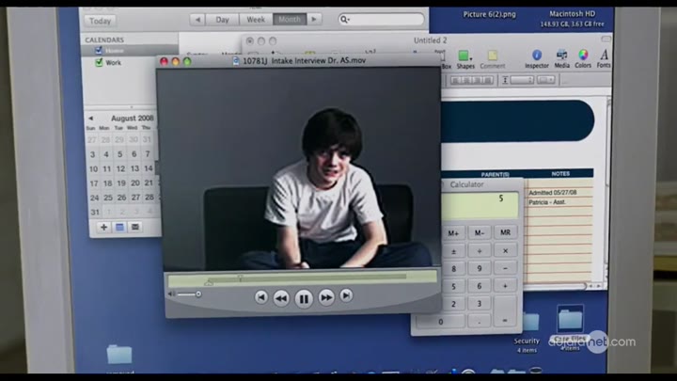Skip to the beginning of the movie
Viewport: 677px width, 381px height.
tap(261, 297)
